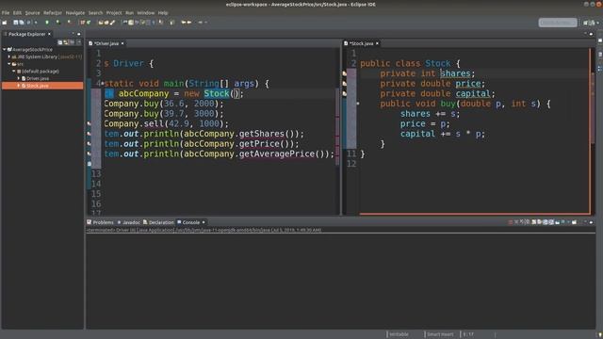603x339 pixels.
Task: Open the Project menu
Action: 114,12
